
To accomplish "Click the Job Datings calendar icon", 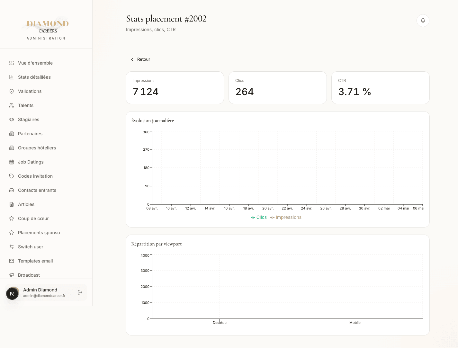I will [x=12, y=162].
